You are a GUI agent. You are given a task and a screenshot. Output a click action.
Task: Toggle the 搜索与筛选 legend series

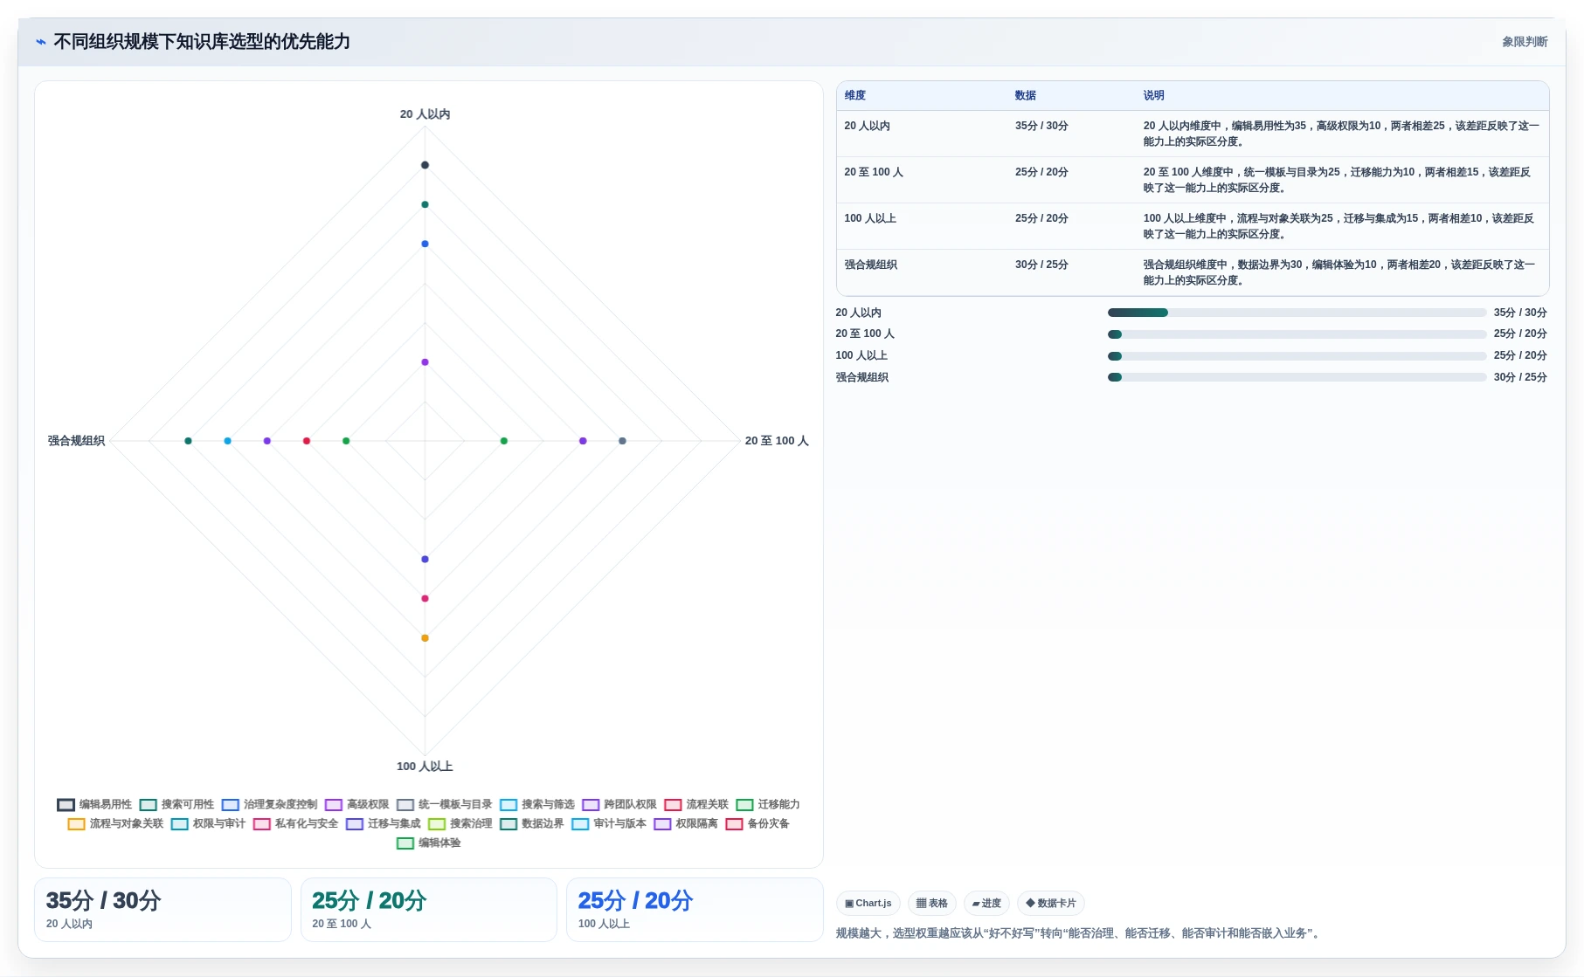point(537,804)
